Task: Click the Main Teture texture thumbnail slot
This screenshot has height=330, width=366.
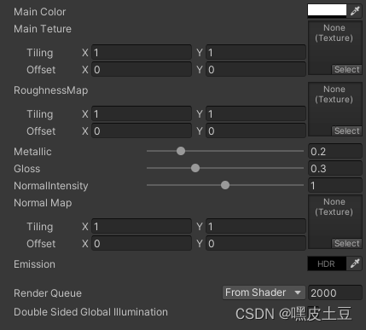Action: click(335, 48)
